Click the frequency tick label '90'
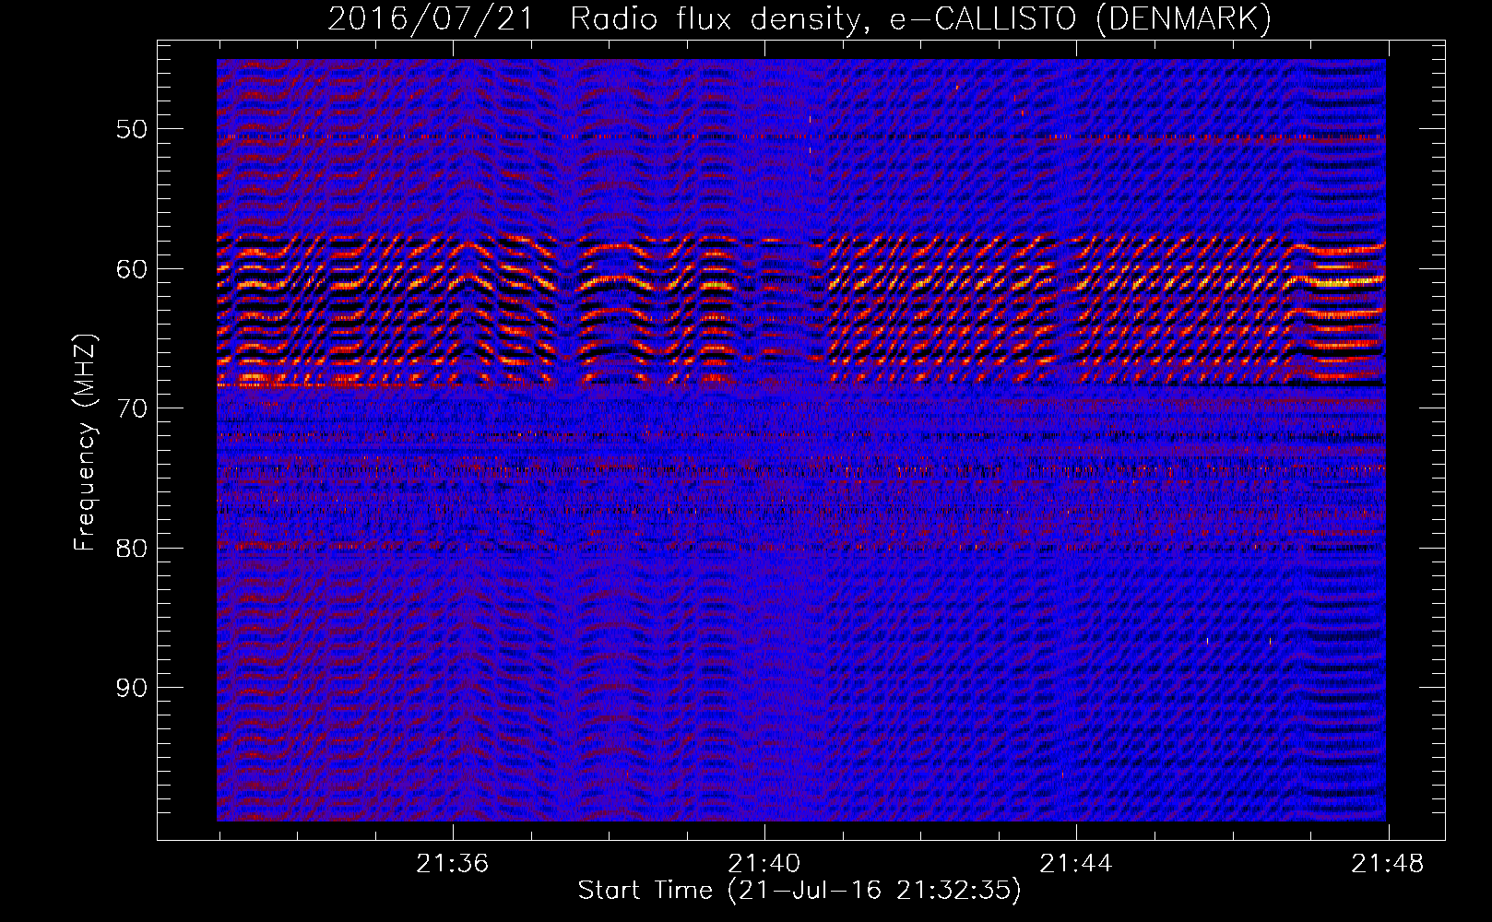Image resolution: width=1492 pixels, height=922 pixels. [132, 688]
